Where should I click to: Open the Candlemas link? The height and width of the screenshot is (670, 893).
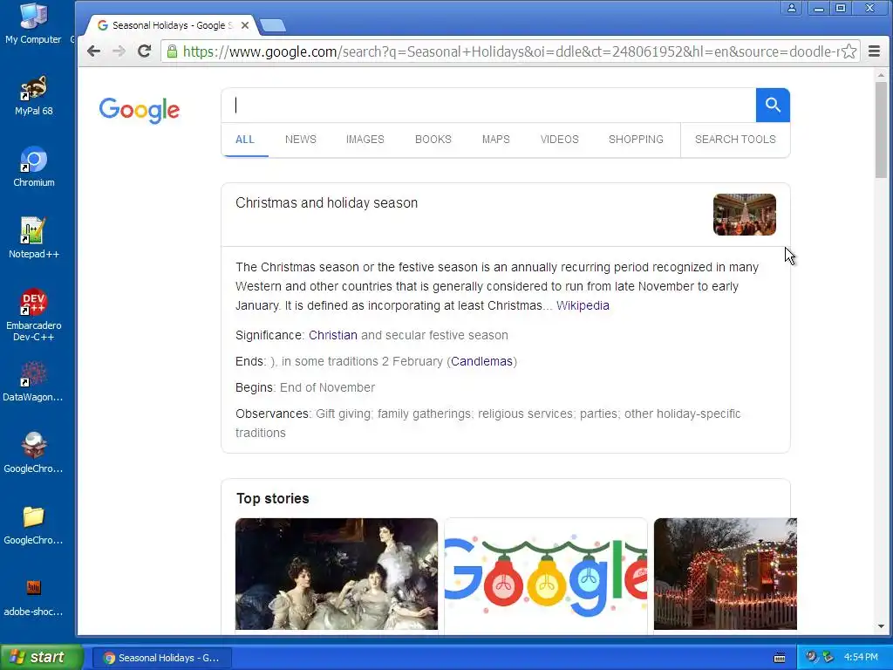coord(481,361)
